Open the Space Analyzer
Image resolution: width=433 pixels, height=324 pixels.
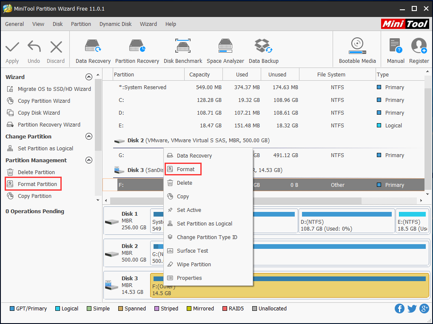point(225,49)
